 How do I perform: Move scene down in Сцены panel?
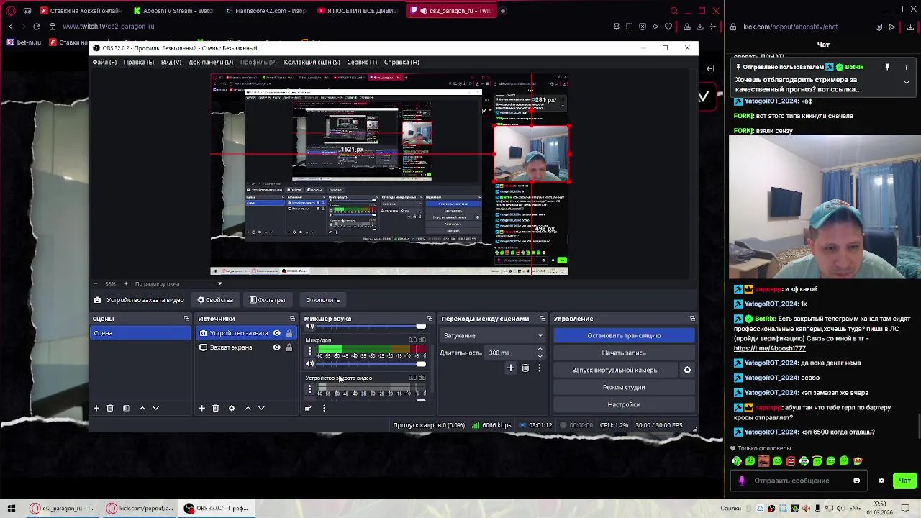pyautogui.click(x=155, y=408)
